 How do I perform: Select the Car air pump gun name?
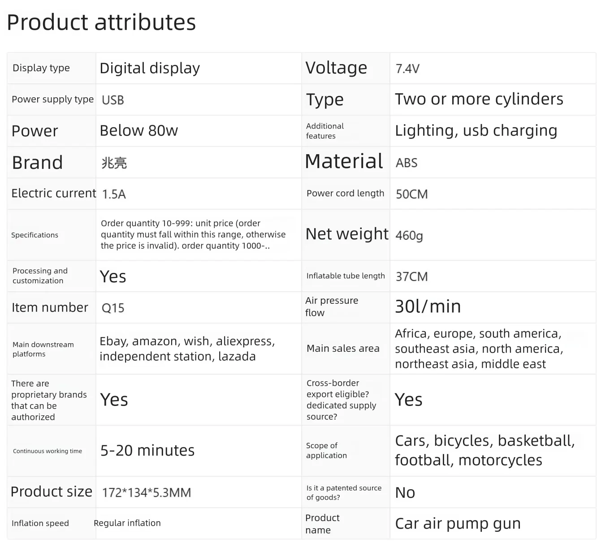point(458,523)
